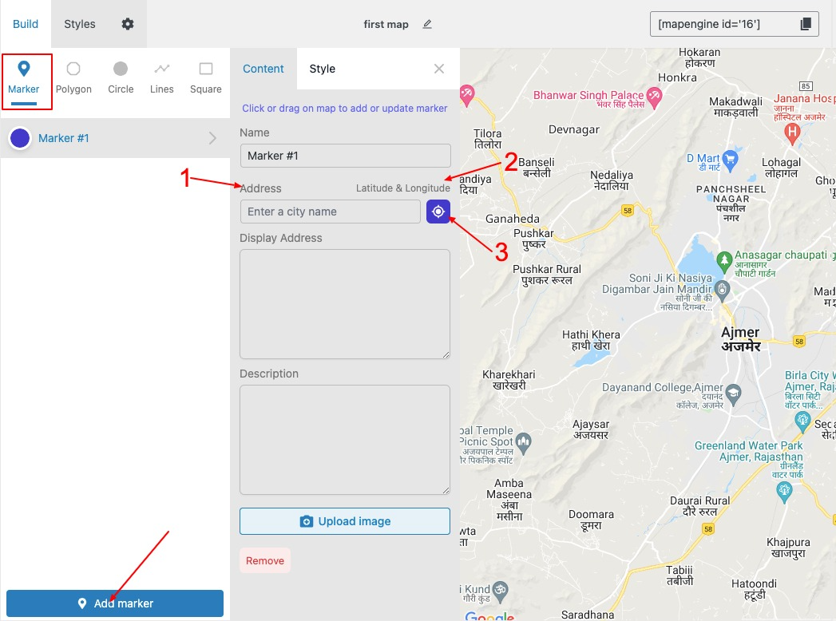Screen dimensions: 836x621
Task: Click the Kharekhari label on map
Action: click(509, 379)
